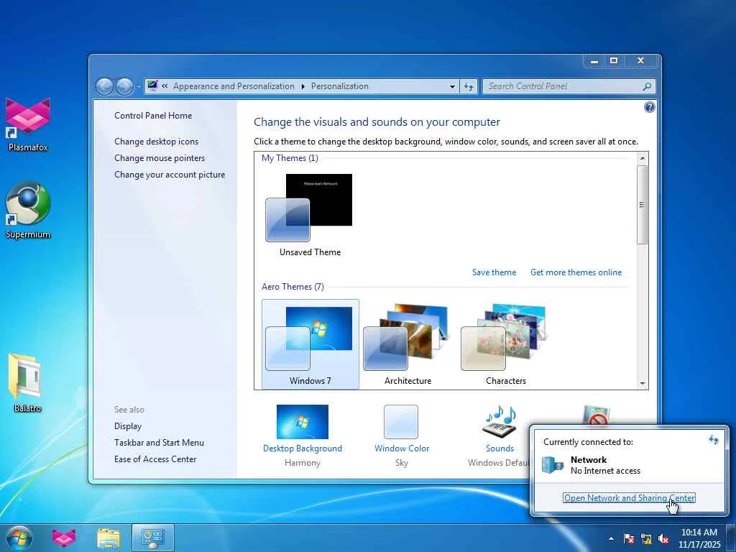Click the muted volume tray icon
736x552 pixels.
pyautogui.click(x=663, y=538)
